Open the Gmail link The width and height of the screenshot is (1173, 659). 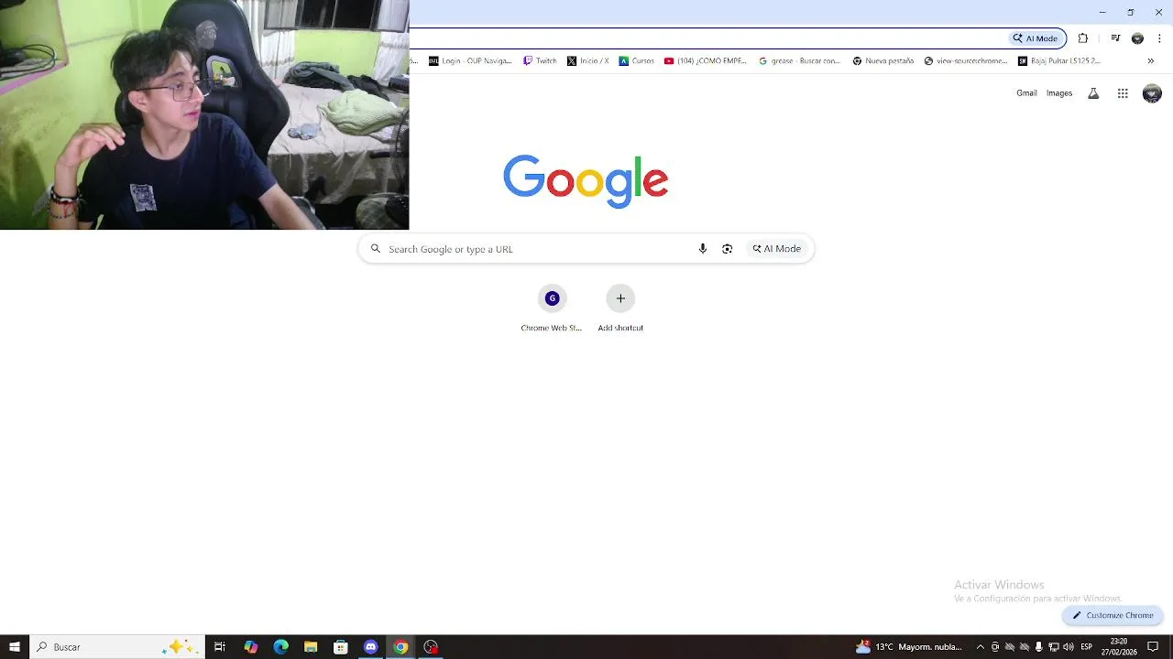(x=1026, y=93)
